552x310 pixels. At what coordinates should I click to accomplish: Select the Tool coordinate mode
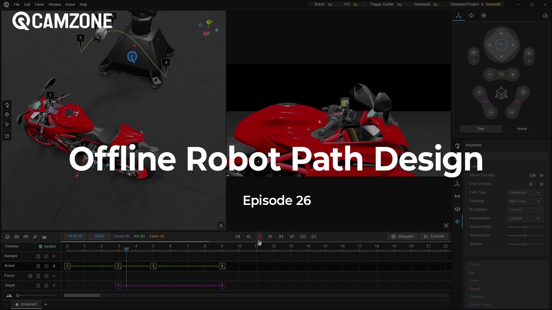click(481, 129)
